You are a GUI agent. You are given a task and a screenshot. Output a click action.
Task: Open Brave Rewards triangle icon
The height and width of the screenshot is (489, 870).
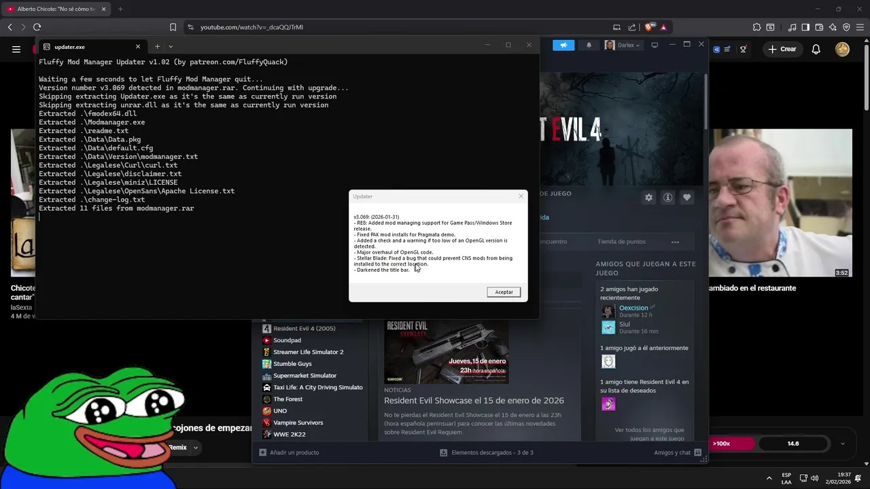[x=663, y=27]
